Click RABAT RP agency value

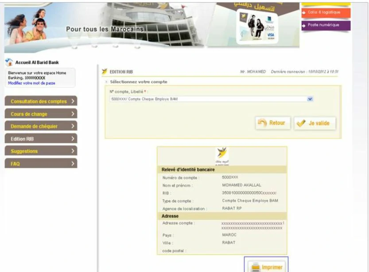232,208
